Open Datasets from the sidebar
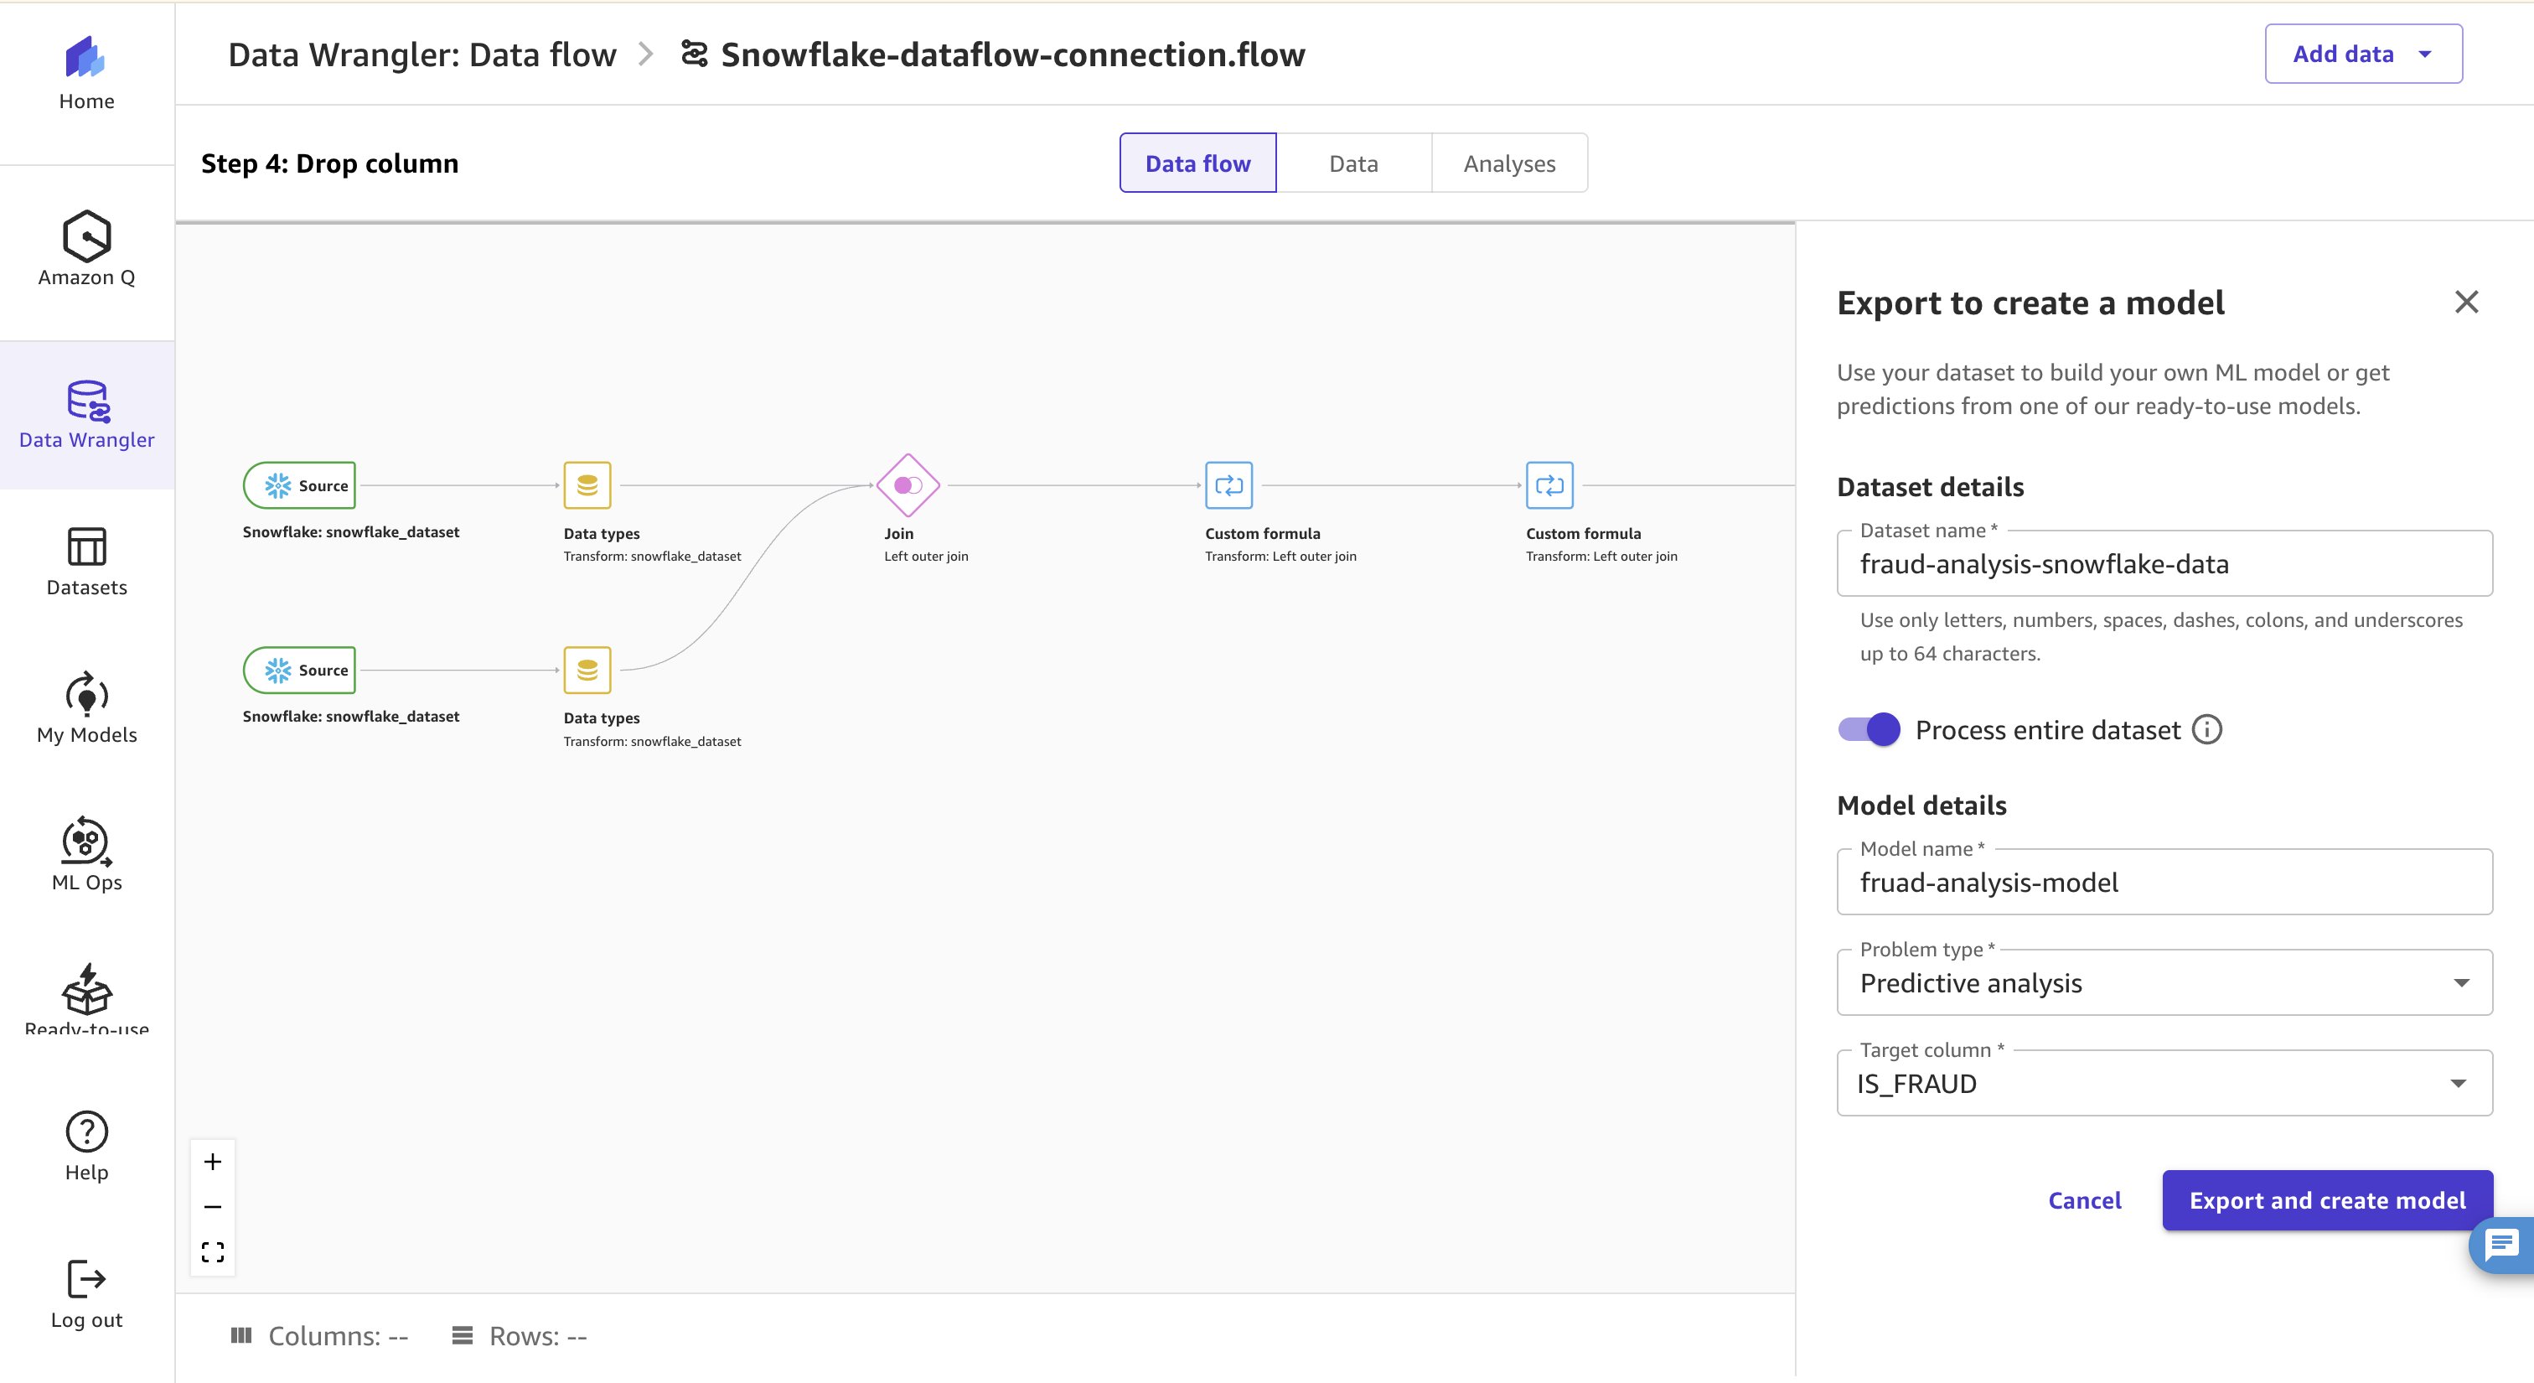This screenshot has width=2534, height=1383. (86, 562)
